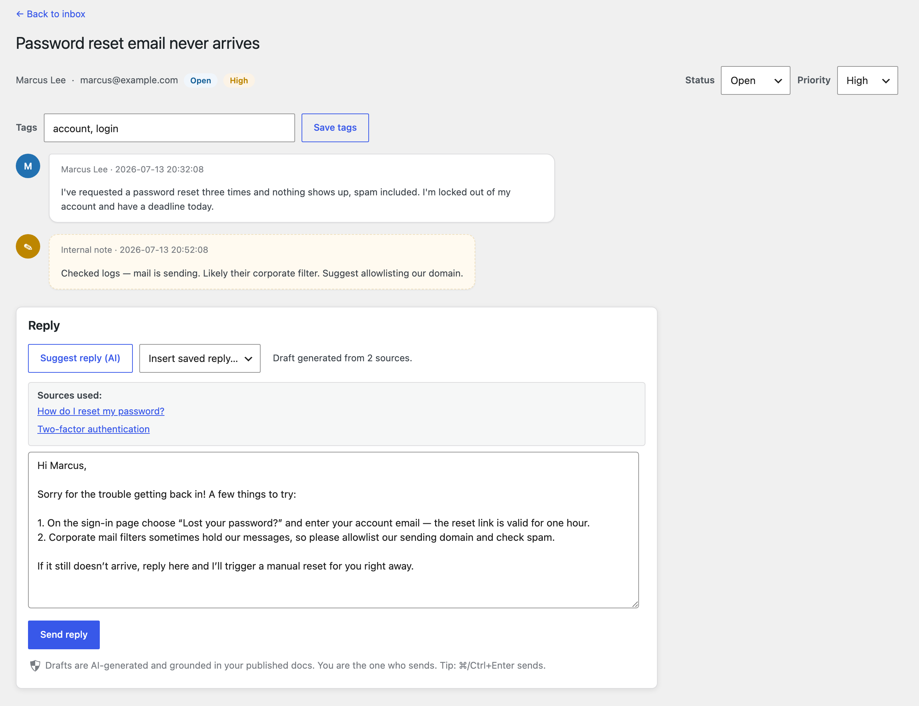Click Marcus's message about being locked out

(x=286, y=199)
